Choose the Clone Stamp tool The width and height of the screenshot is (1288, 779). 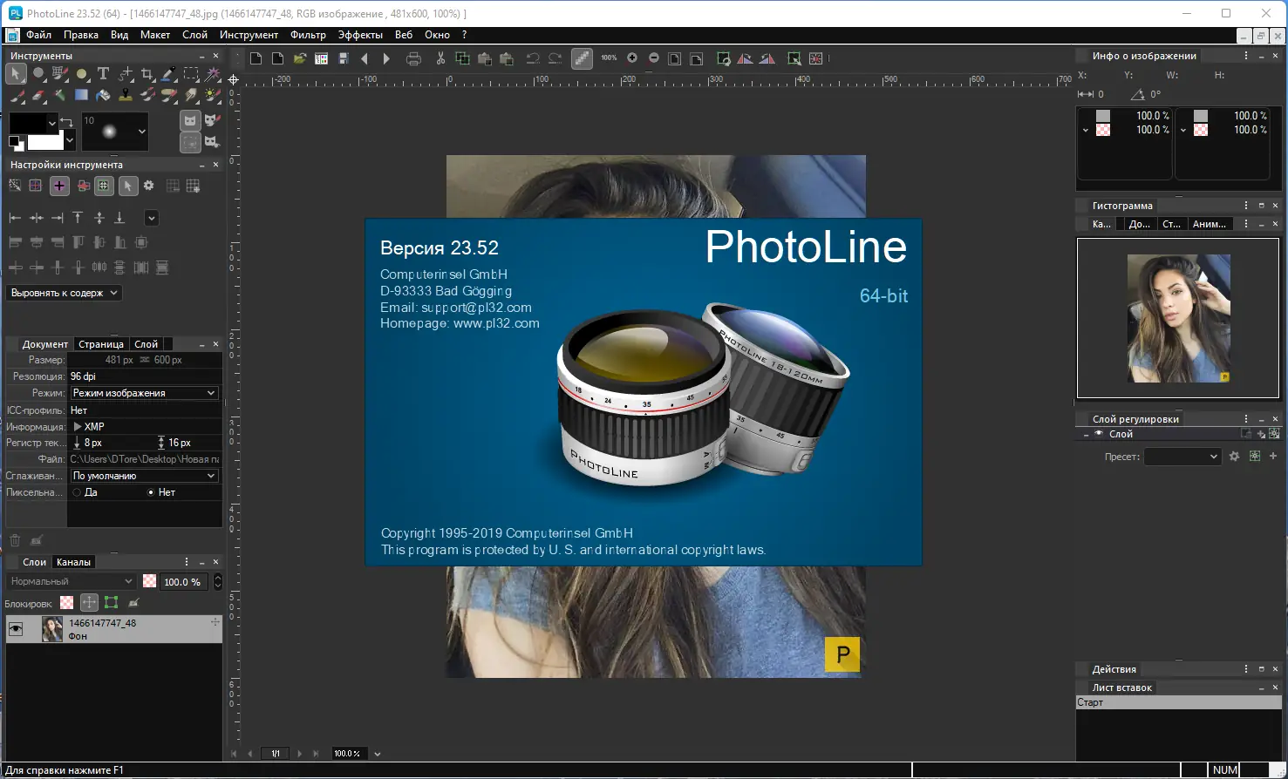(126, 95)
